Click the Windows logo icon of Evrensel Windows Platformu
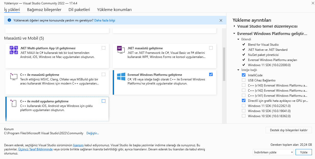Image resolution: width=315 pixels, height=159 pixels. click(121, 77)
